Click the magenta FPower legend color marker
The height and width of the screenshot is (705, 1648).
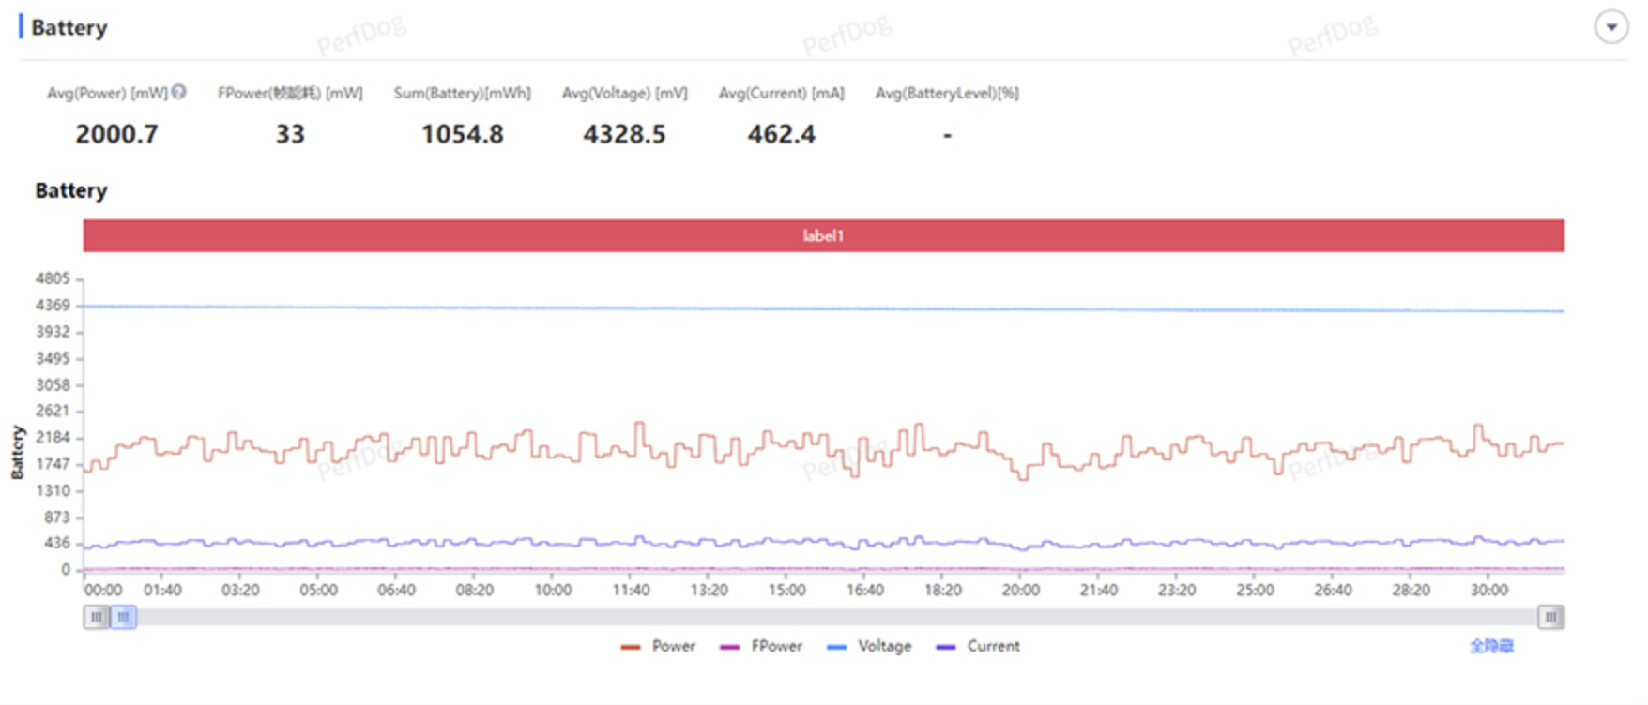pyautogui.click(x=730, y=647)
